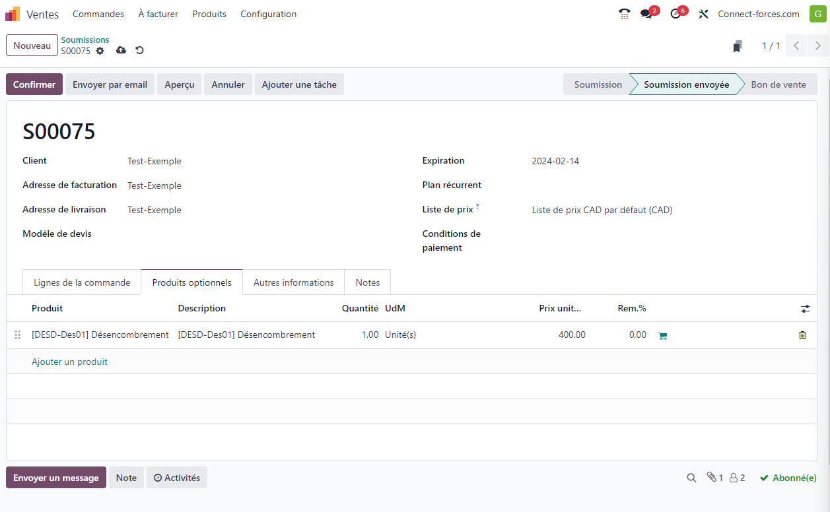Open the activities clock icon in navbar
830x512 pixels.
coord(675,14)
